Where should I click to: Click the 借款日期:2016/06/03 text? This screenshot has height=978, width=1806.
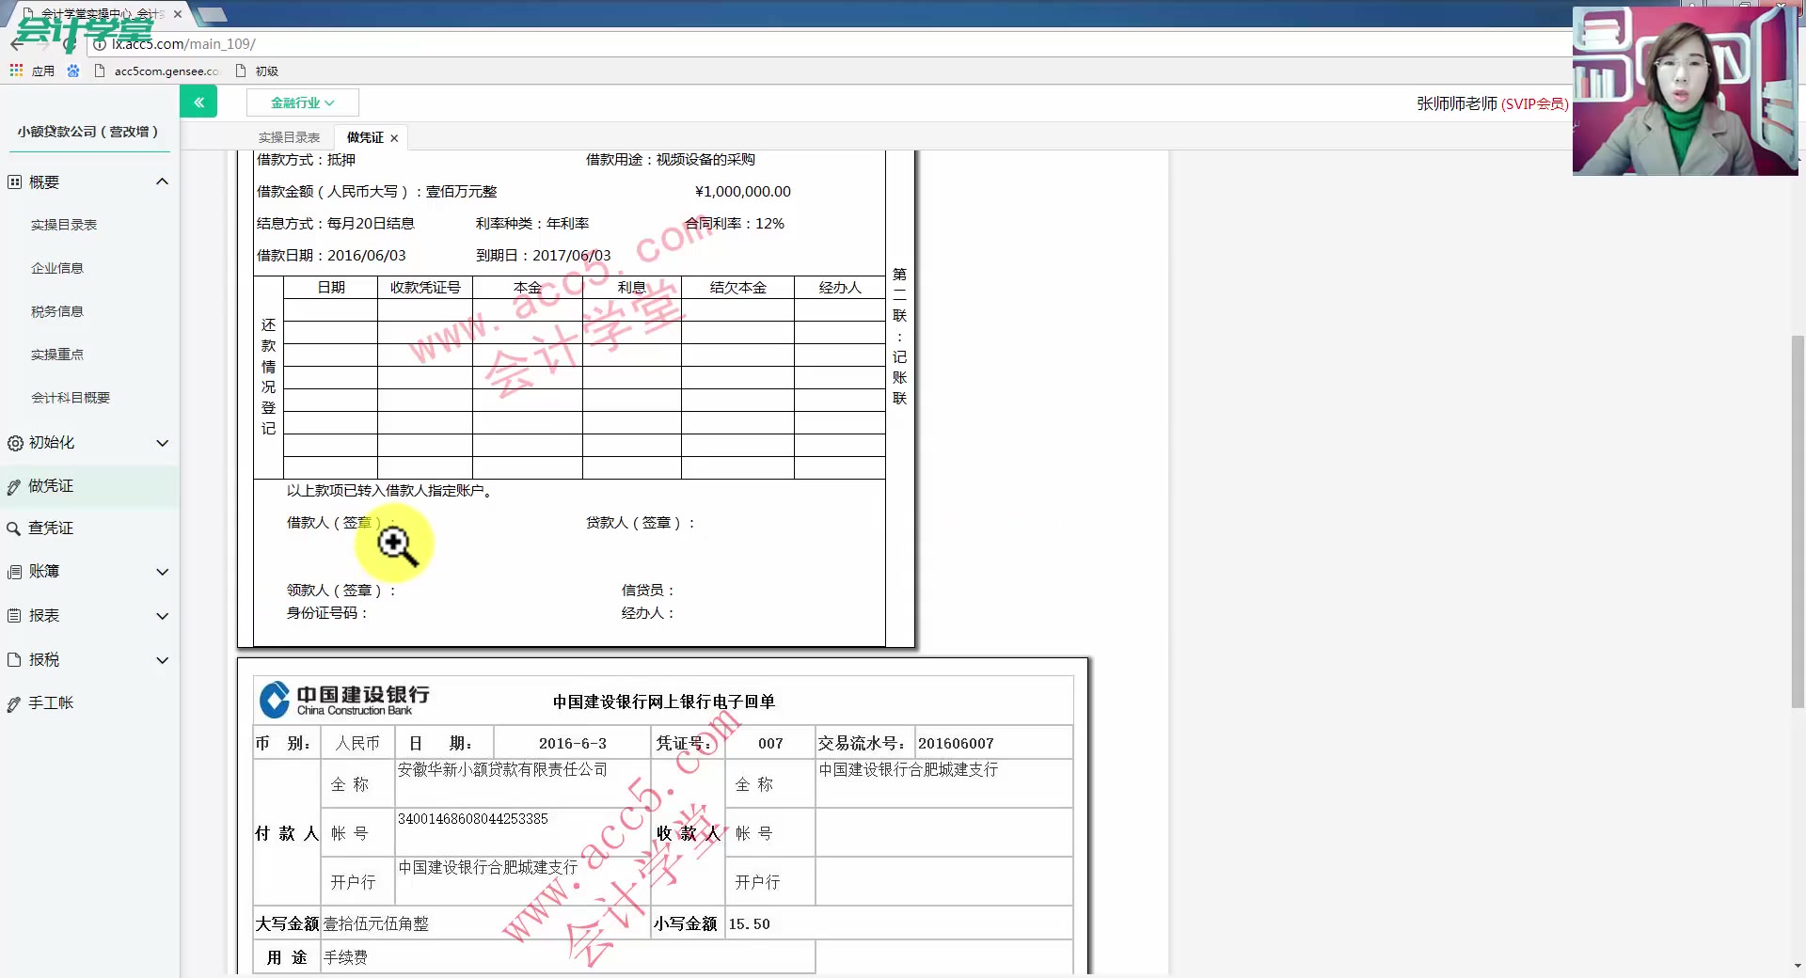331,256
